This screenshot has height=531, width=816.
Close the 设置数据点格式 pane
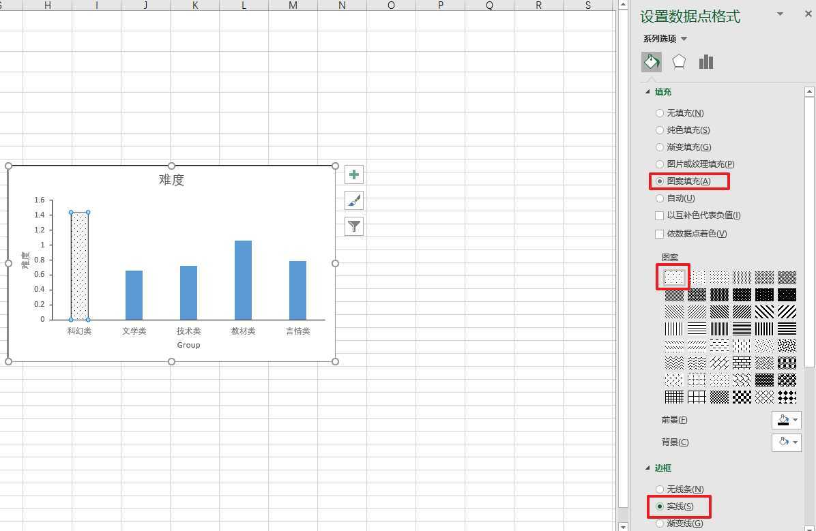click(808, 14)
